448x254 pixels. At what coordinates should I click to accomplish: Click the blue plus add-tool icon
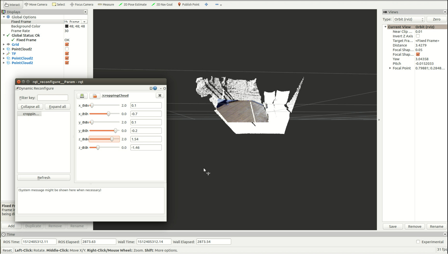point(206,4)
